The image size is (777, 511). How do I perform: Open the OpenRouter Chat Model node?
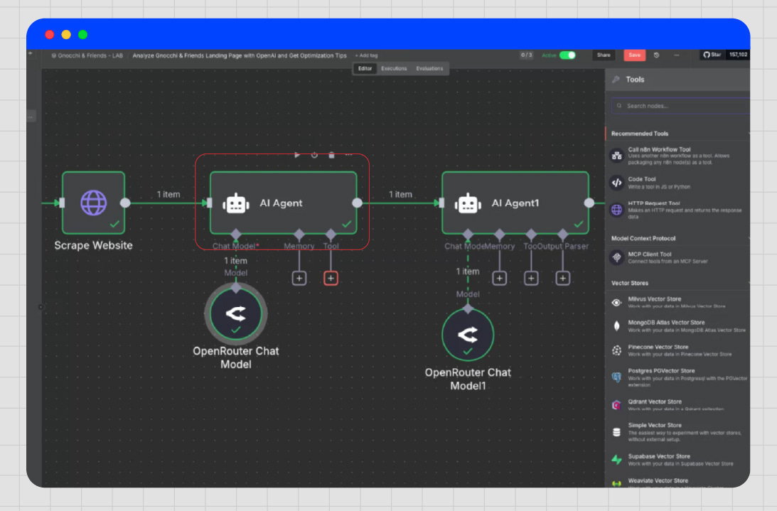point(236,313)
